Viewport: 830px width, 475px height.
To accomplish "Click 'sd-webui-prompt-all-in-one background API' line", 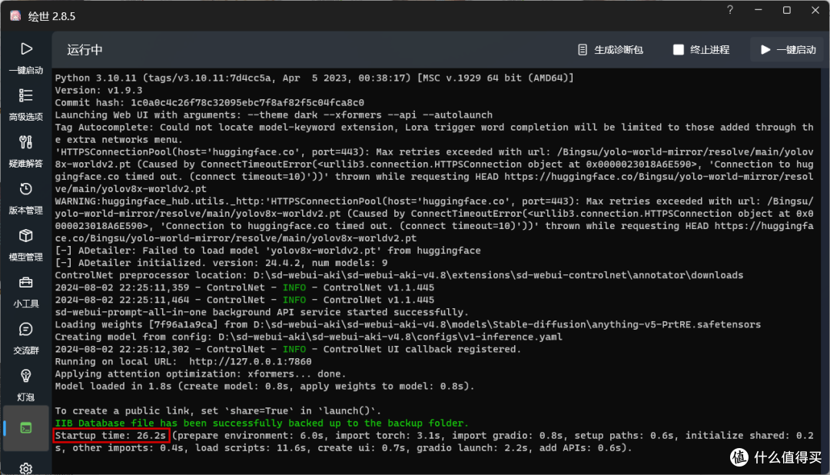I will click(262, 312).
